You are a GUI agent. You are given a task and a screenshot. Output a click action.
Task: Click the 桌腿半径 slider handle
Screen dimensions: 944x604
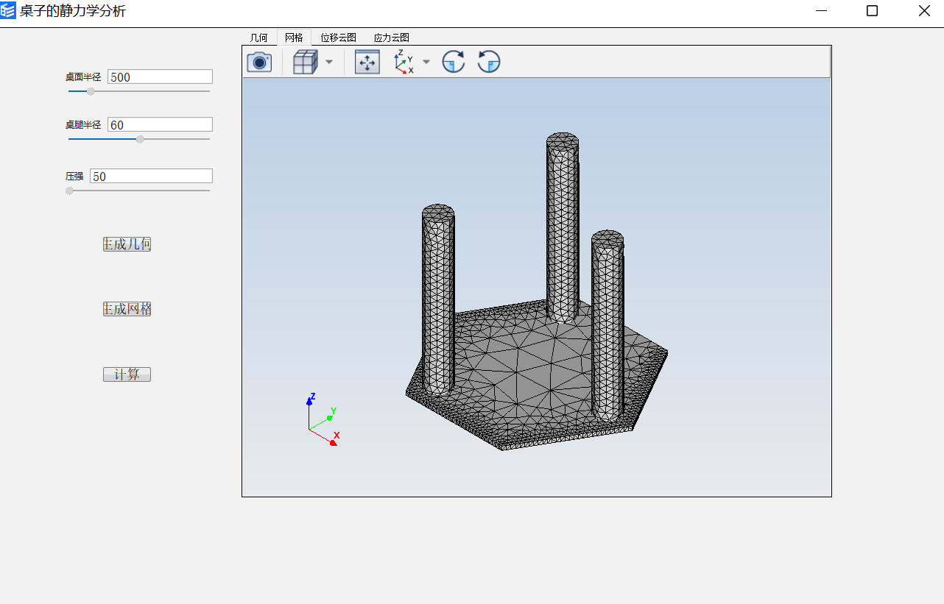140,139
